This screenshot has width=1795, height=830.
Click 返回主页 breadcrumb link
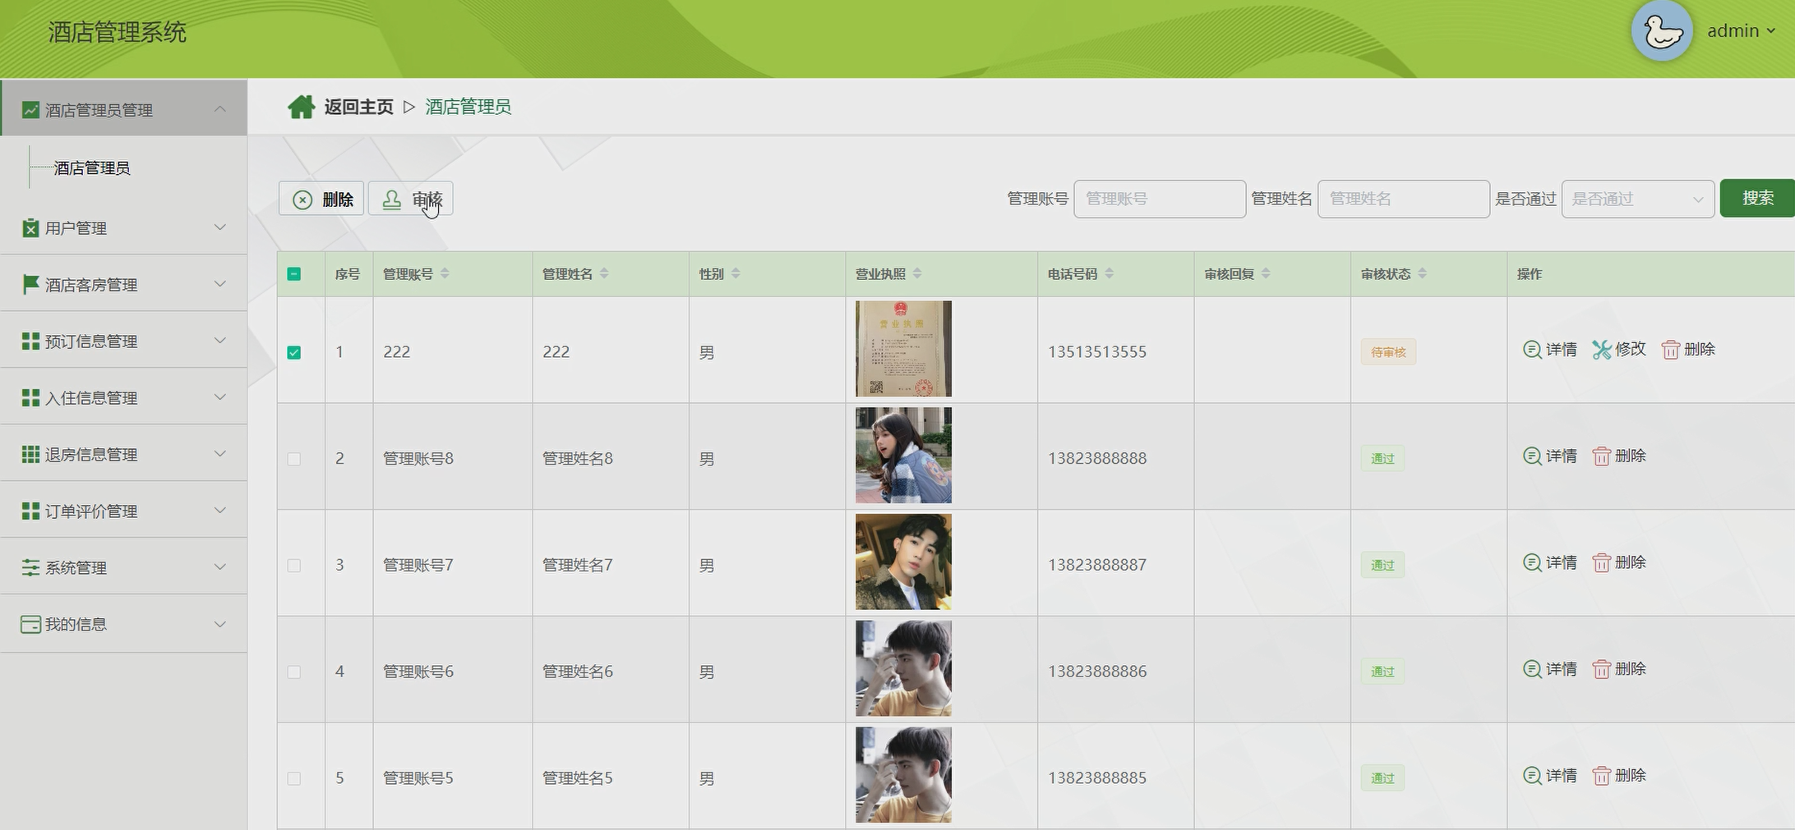click(x=358, y=107)
